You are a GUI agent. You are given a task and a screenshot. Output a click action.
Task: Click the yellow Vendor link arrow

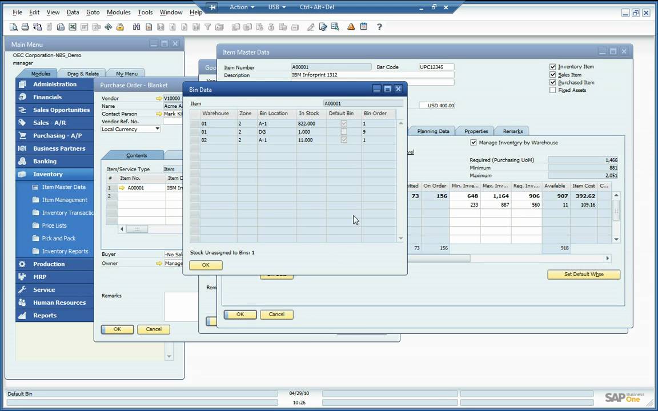pyautogui.click(x=159, y=99)
